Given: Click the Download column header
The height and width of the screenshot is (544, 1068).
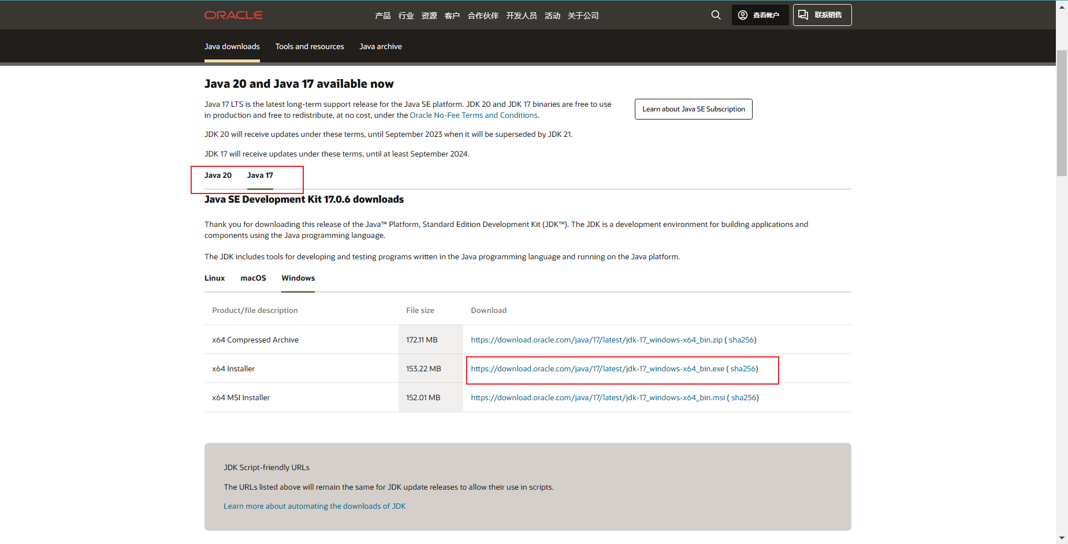Looking at the screenshot, I should (489, 311).
